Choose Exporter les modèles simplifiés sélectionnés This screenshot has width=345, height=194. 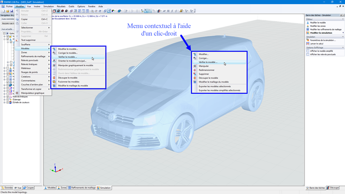[219, 90]
